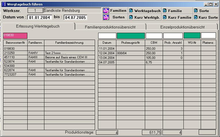Viewport: 220px width, 137px height.
Task: Open the Kurz Familie report icon
Action: click(x=165, y=17)
